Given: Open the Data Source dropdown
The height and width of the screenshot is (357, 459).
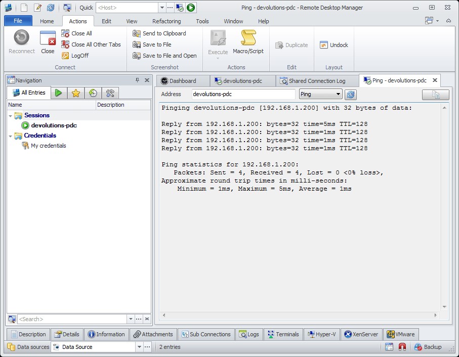Looking at the screenshot, I should click(139, 347).
